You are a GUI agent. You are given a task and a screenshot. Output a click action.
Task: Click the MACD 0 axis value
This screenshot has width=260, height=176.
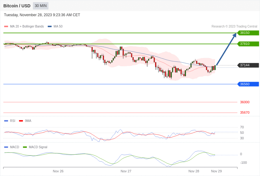click(241, 154)
